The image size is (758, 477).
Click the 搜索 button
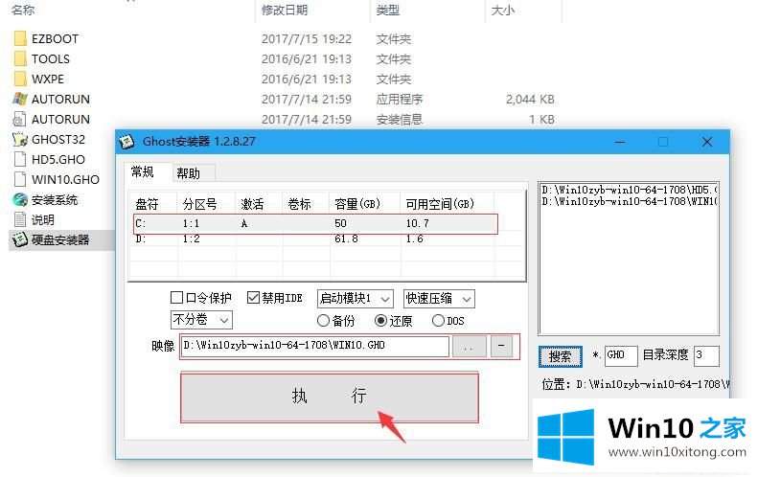pyautogui.click(x=561, y=356)
